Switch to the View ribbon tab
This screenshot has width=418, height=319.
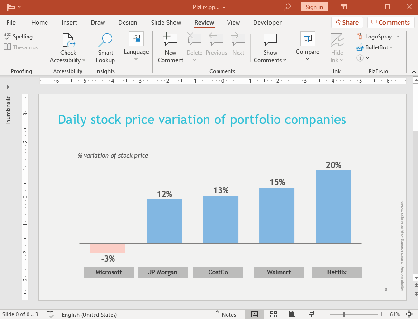click(x=233, y=22)
